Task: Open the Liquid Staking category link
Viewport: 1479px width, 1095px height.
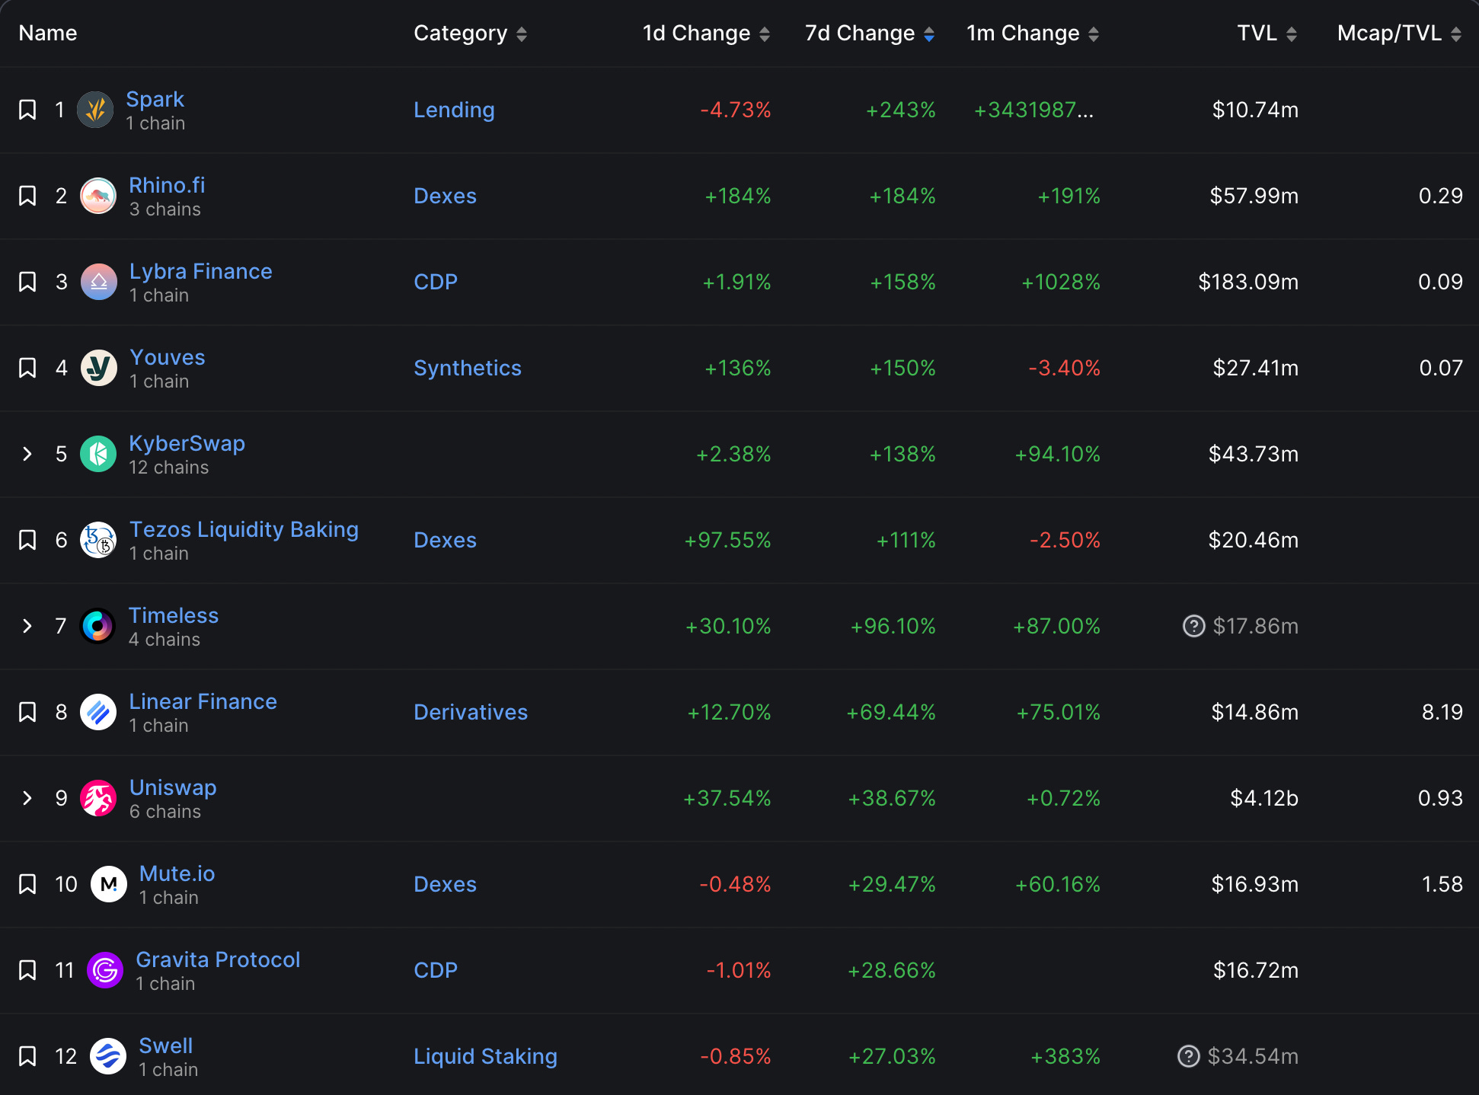Action: tap(485, 1057)
